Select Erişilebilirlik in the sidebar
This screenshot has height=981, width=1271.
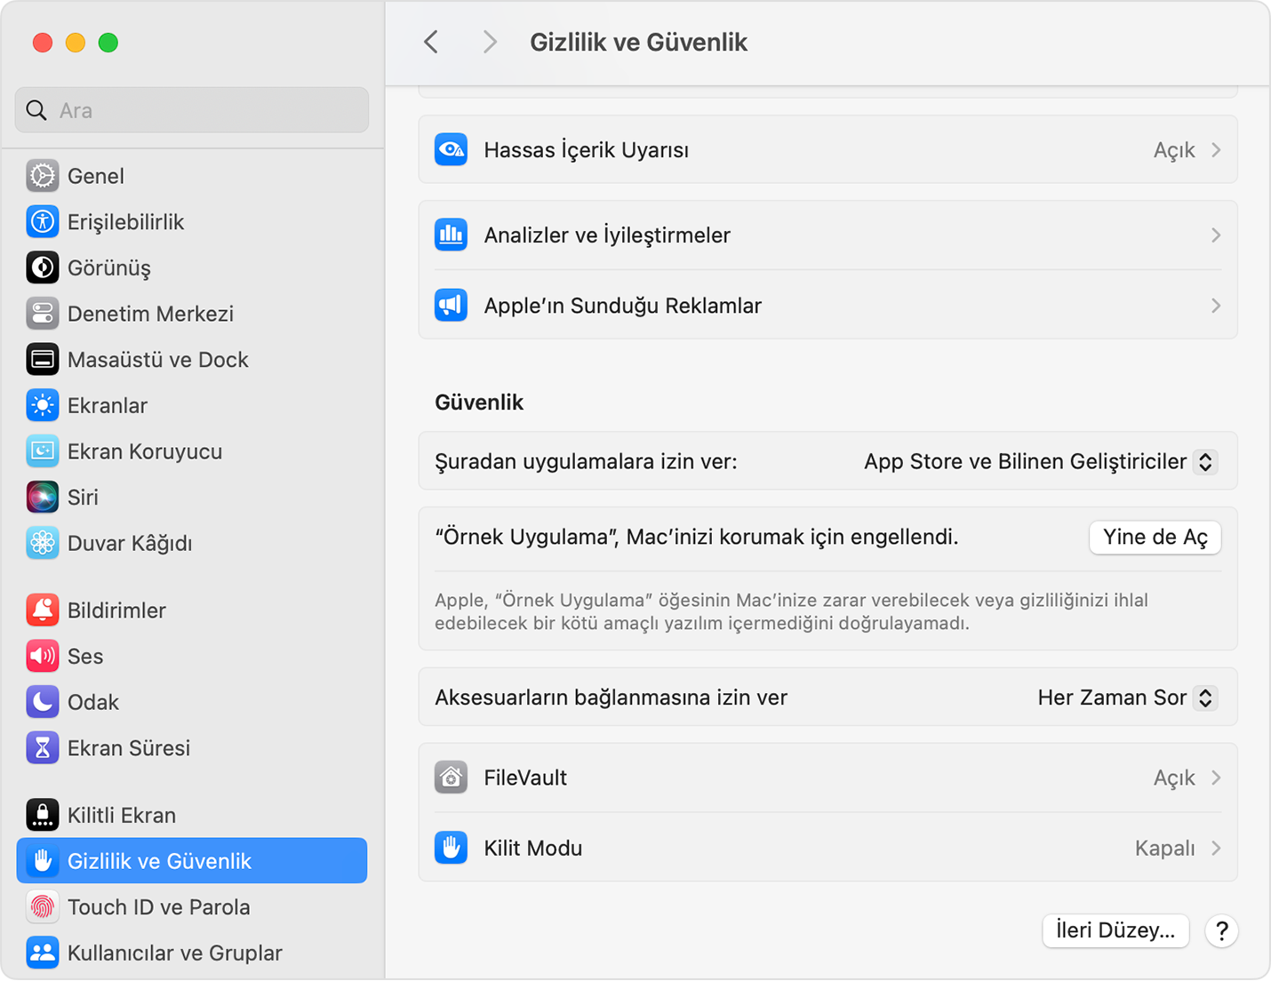coord(192,222)
